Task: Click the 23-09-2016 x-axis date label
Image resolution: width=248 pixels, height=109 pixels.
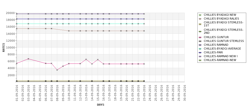Action: coord(144,93)
